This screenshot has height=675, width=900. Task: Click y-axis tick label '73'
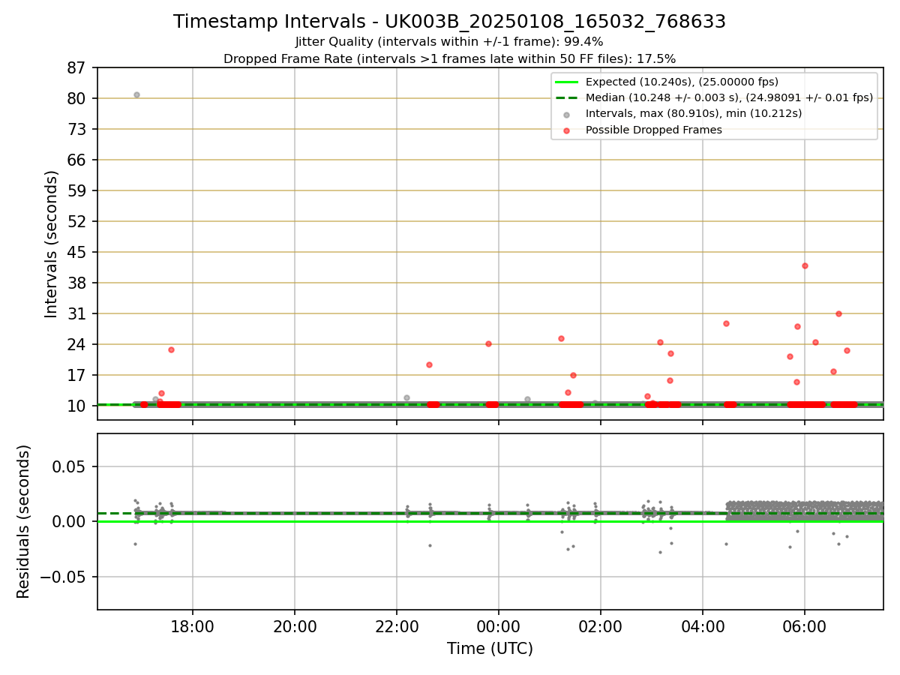point(78,129)
